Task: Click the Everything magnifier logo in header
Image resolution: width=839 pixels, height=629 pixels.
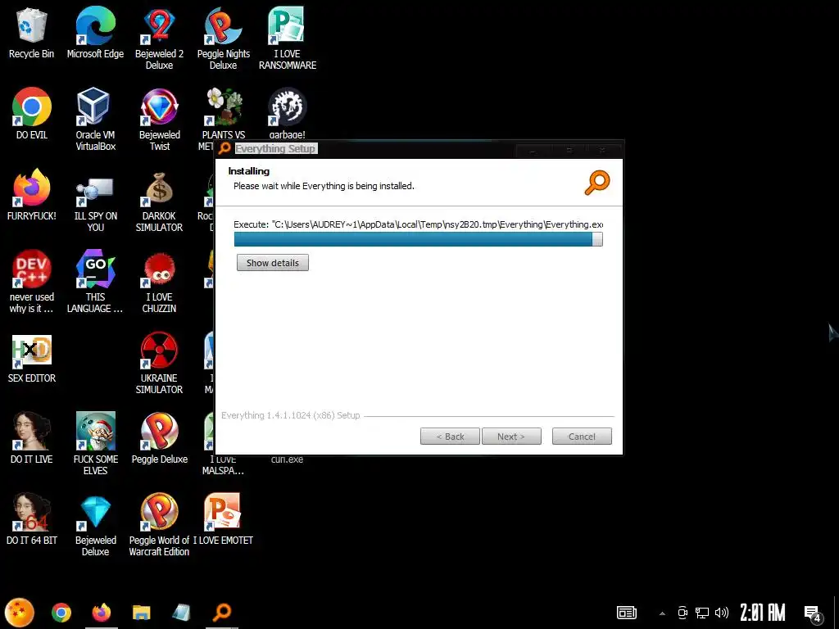Action: [x=597, y=183]
